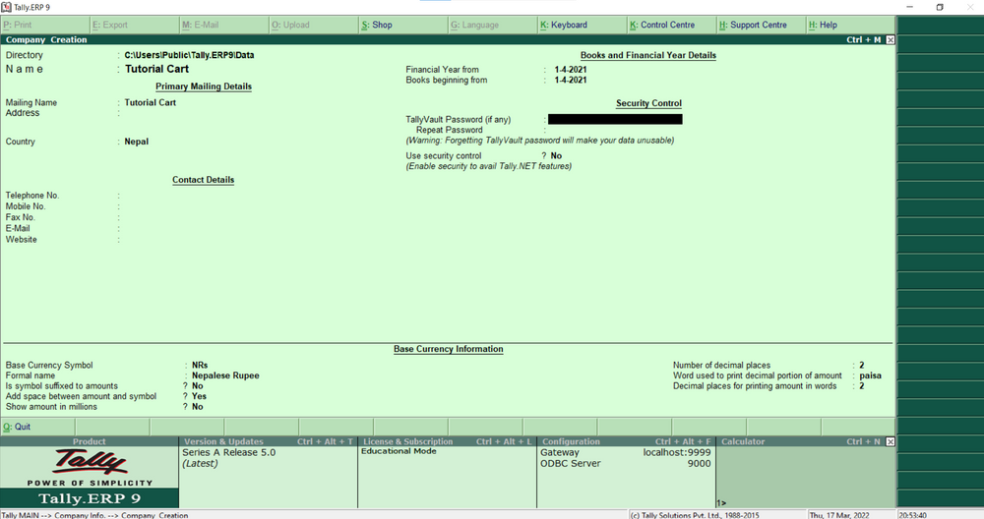
Task: Open the Export toolbar button
Action: (x=135, y=26)
